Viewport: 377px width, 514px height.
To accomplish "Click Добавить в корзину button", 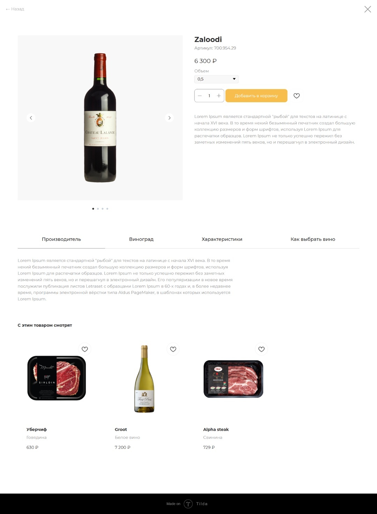I will tap(256, 96).
